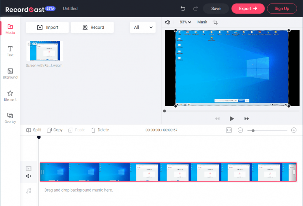Image resolution: width=303 pixels, height=206 pixels.
Task: Rename the Untitled project title
Action: coord(70,9)
